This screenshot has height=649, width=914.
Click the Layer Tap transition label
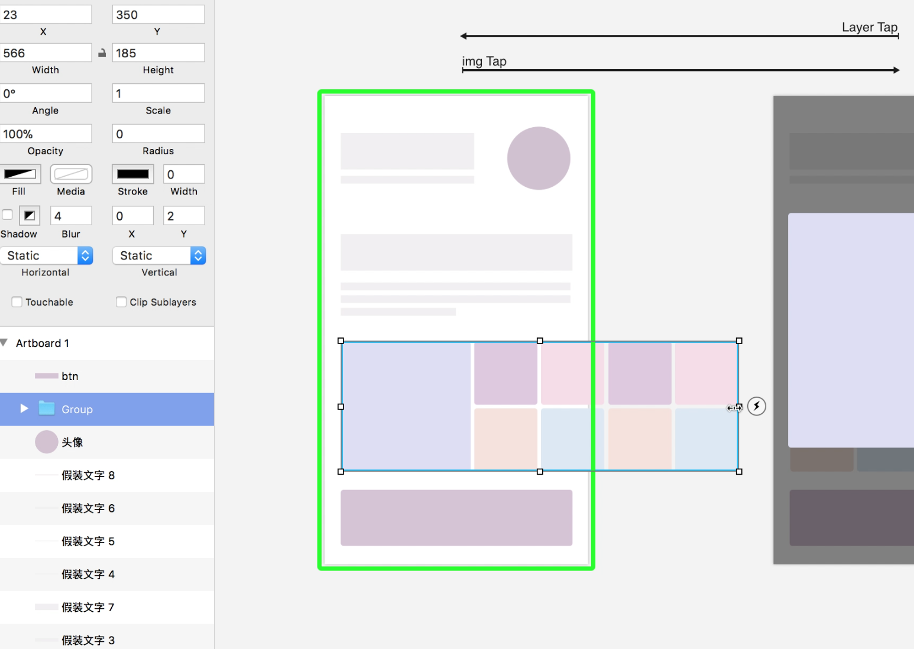pos(869,27)
